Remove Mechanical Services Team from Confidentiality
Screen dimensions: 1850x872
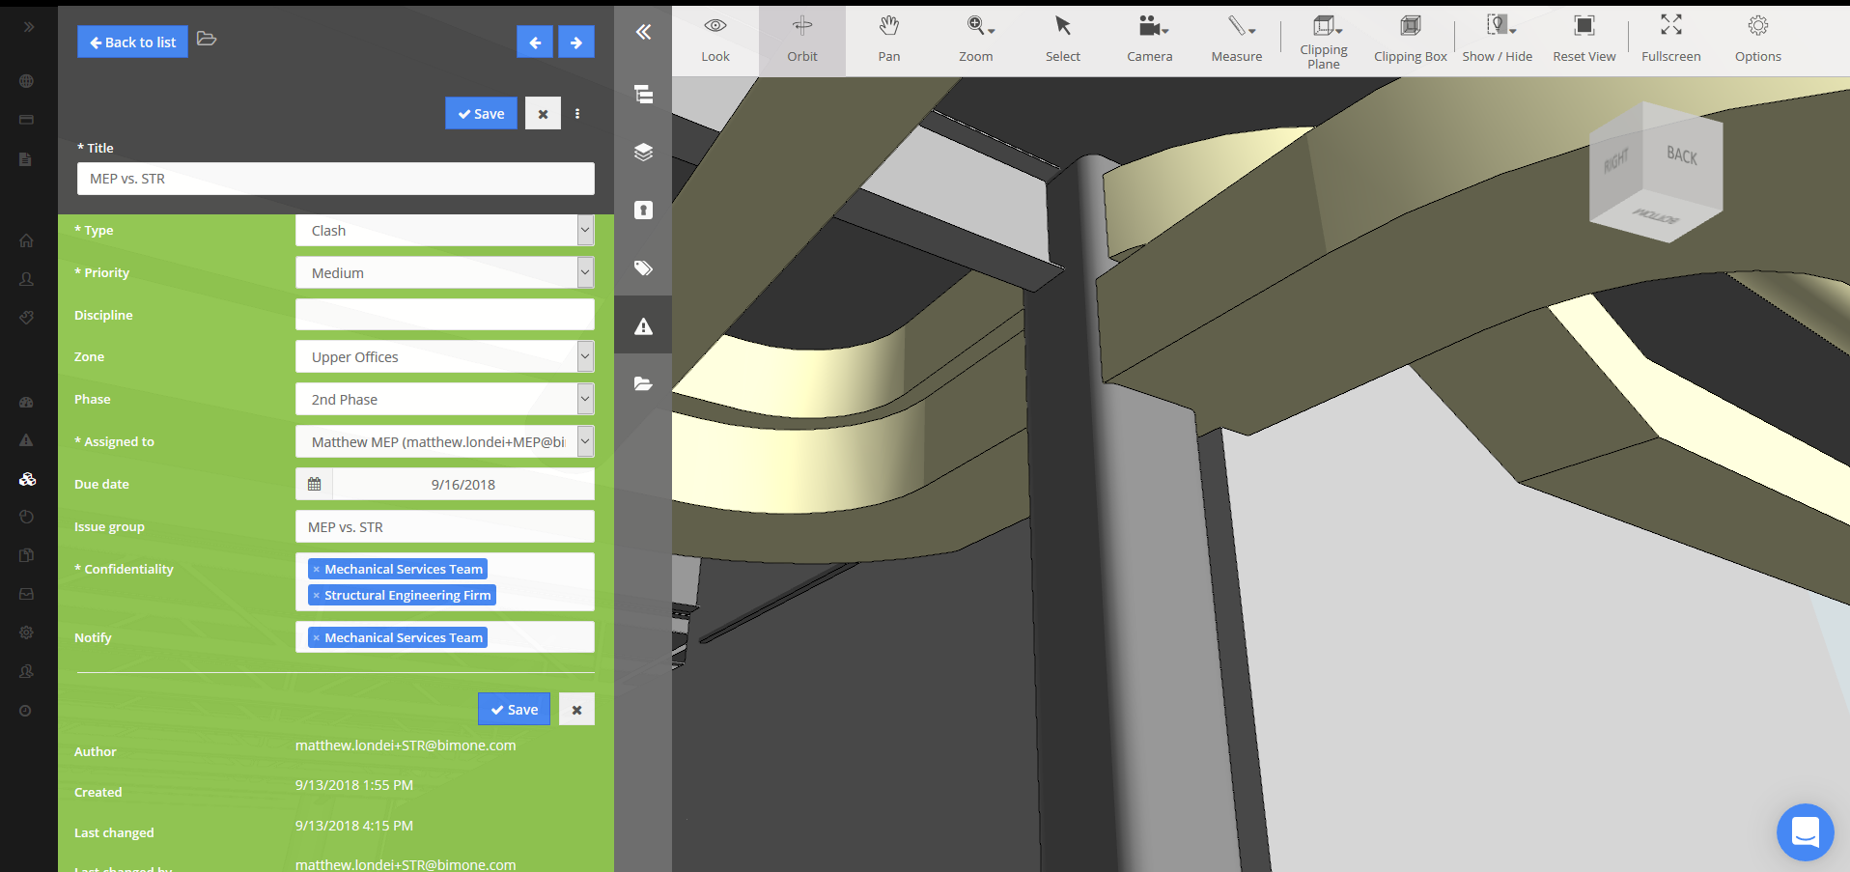(316, 570)
